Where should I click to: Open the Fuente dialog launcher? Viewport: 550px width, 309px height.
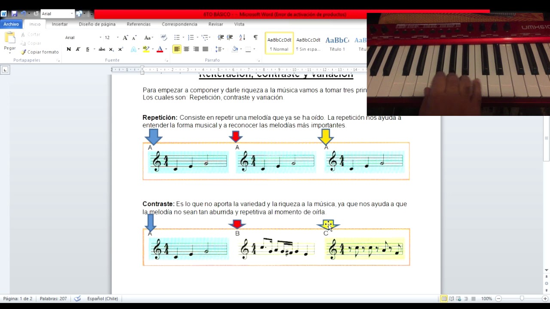pyautogui.click(x=167, y=61)
